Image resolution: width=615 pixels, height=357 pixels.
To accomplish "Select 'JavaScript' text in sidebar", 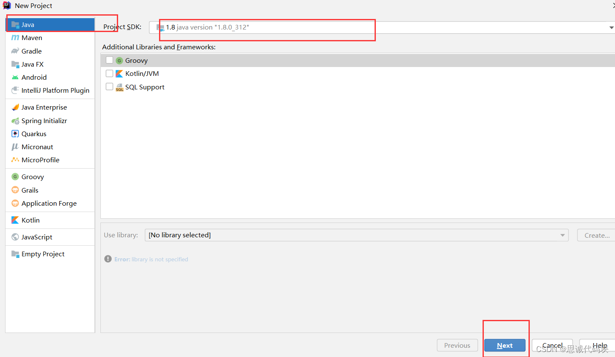I will 37,237.
